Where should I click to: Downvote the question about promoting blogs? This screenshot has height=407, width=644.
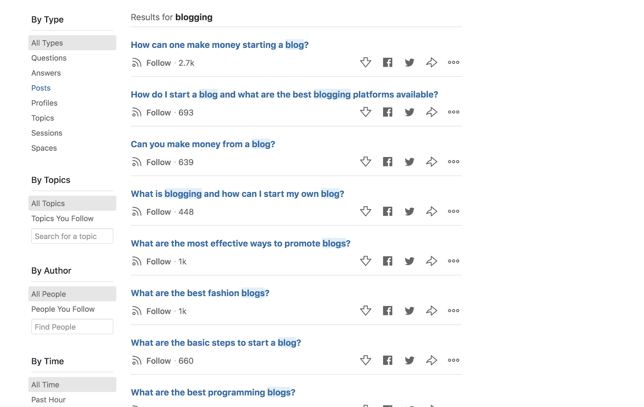coord(365,261)
